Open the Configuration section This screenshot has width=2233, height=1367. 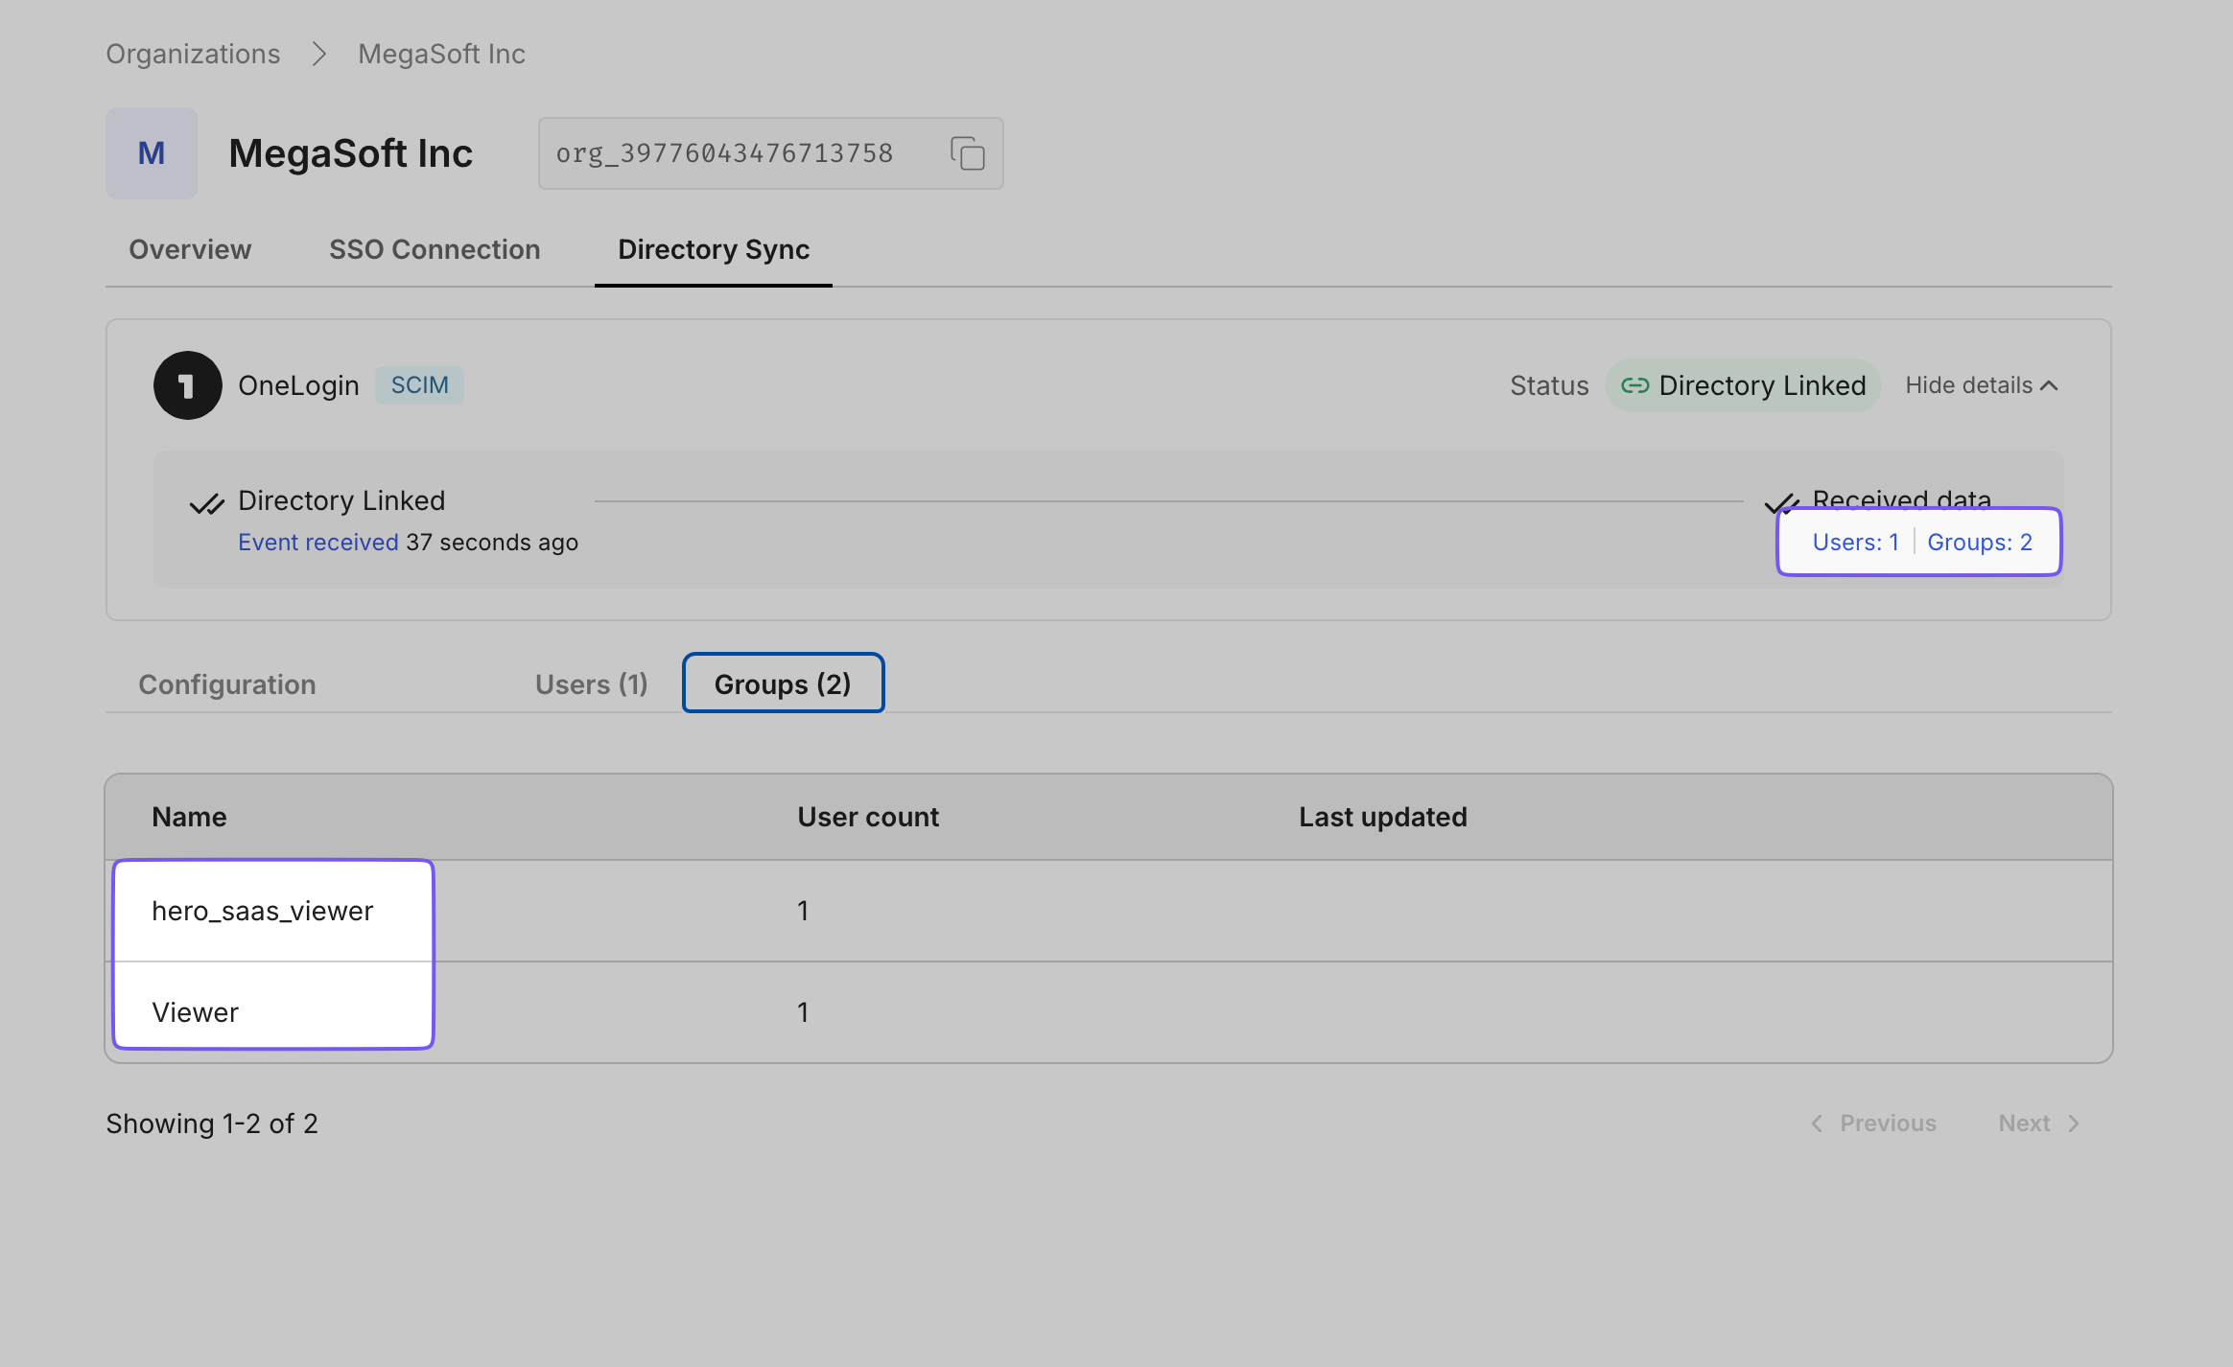[x=227, y=683]
